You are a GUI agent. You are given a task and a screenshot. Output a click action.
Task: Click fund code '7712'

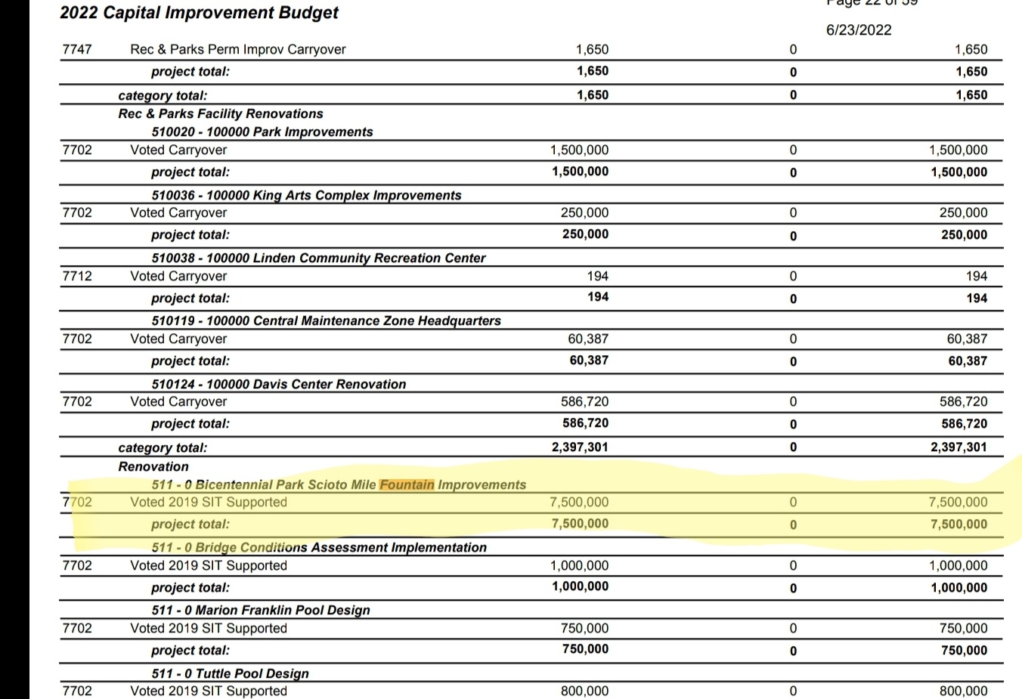click(77, 277)
